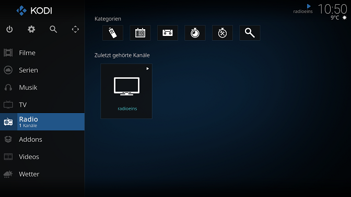Viewport: 351px width, 197px height.
Task: Open Timers category with stopwatch icon
Action: (x=195, y=33)
